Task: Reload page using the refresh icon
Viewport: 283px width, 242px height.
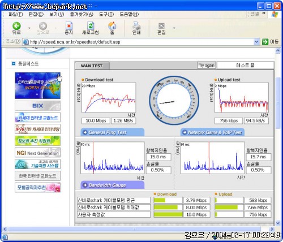Action: [x=91, y=26]
